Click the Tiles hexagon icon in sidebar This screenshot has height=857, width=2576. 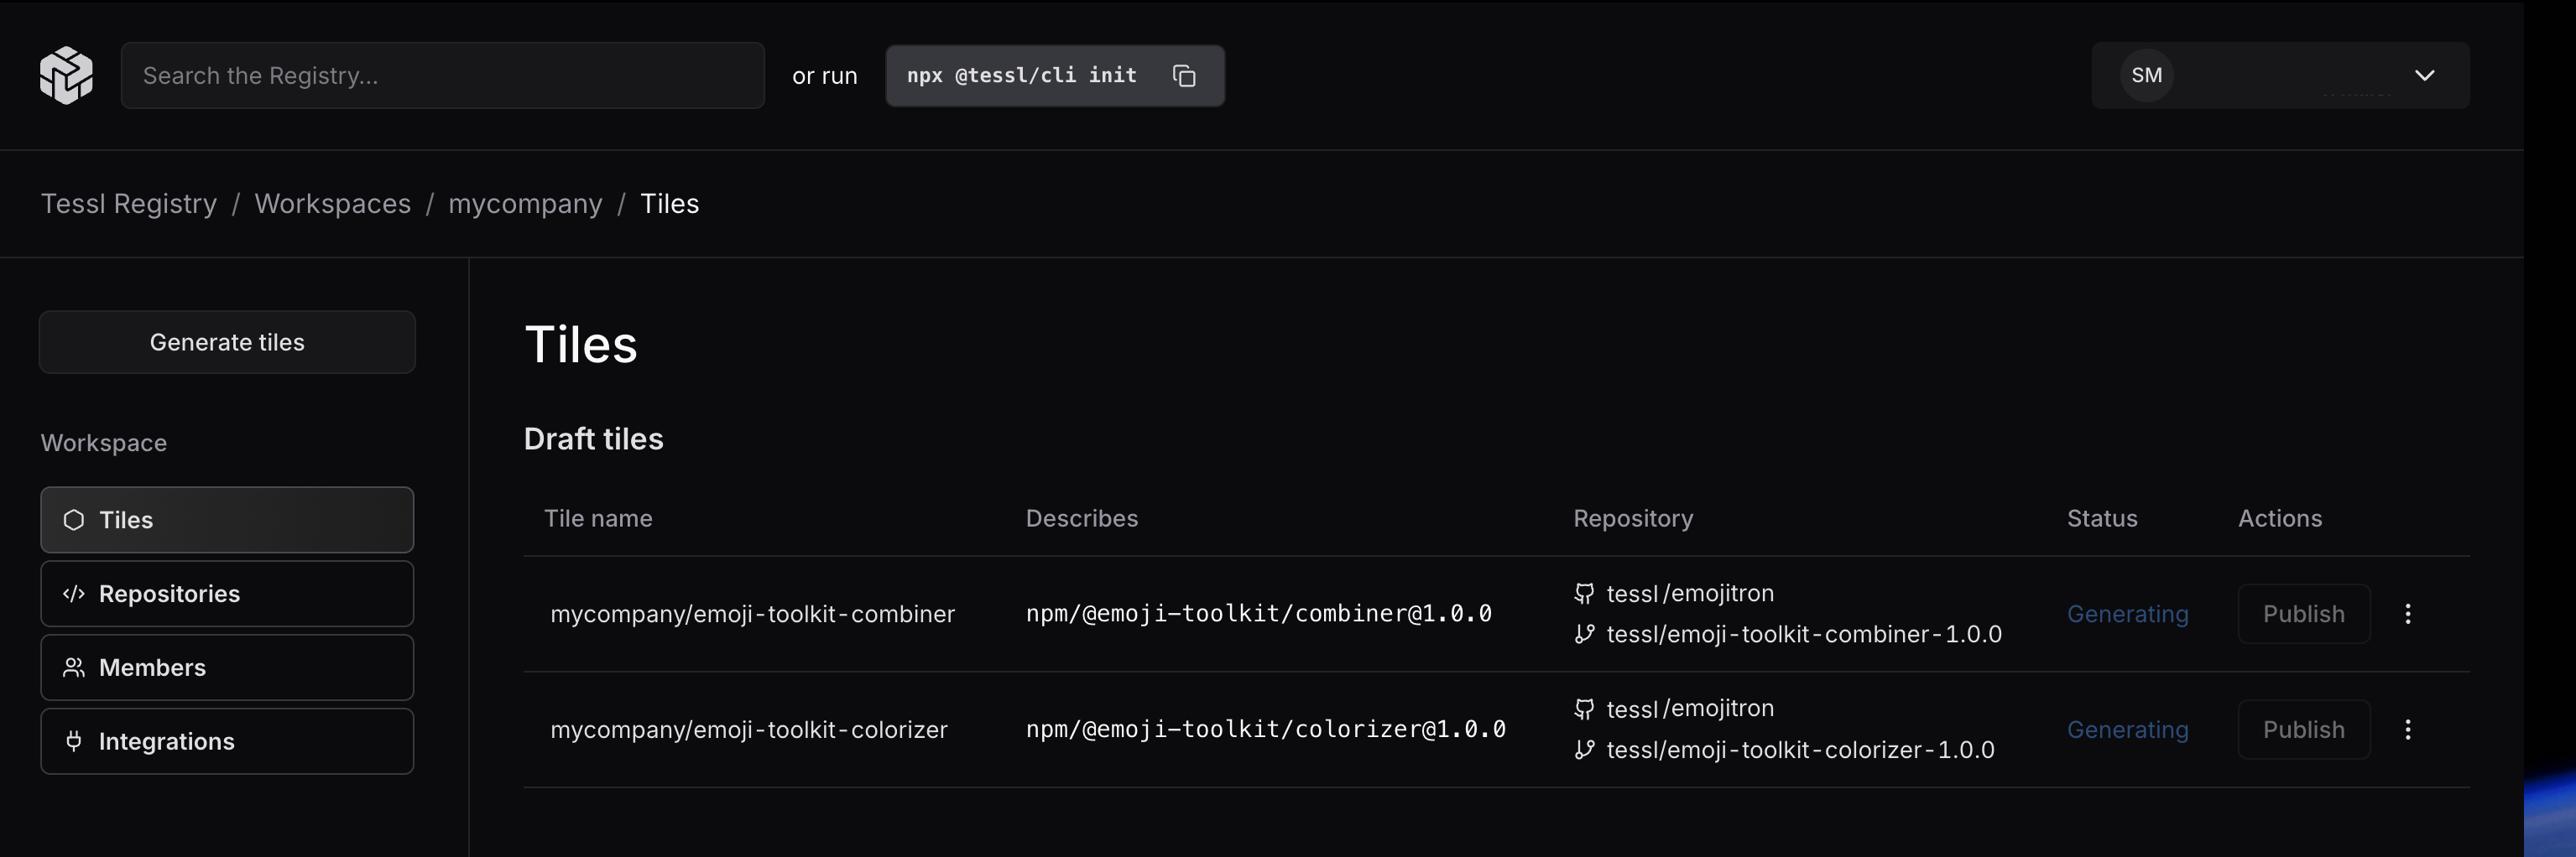tap(74, 521)
